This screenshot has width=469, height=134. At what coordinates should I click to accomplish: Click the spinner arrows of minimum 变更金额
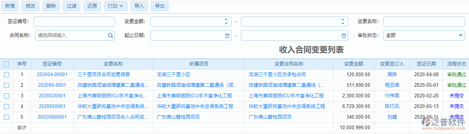click(227, 22)
